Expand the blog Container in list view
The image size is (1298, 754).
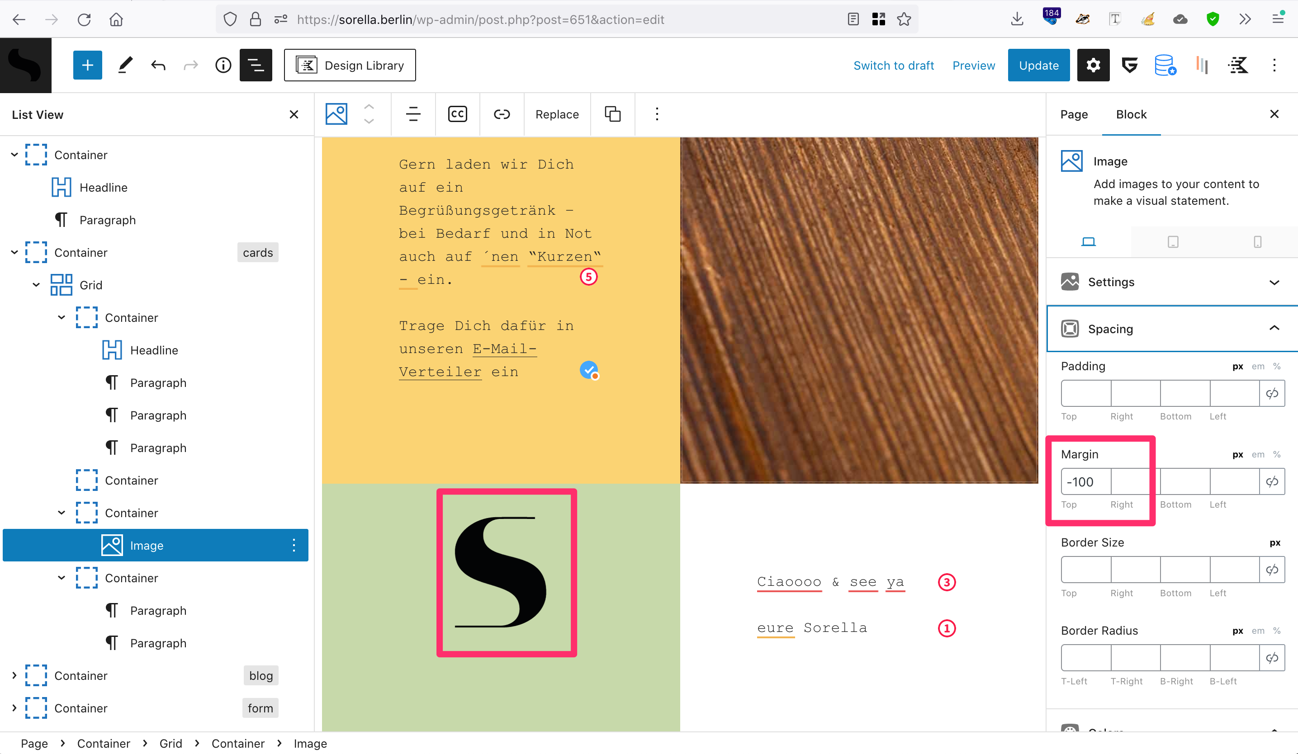point(14,676)
